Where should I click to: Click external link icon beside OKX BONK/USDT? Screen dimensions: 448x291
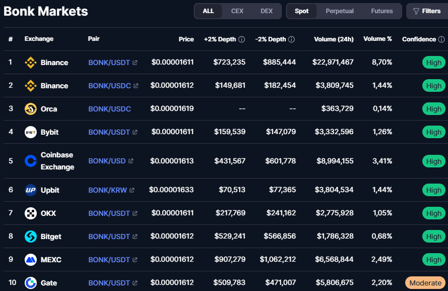click(135, 213)
